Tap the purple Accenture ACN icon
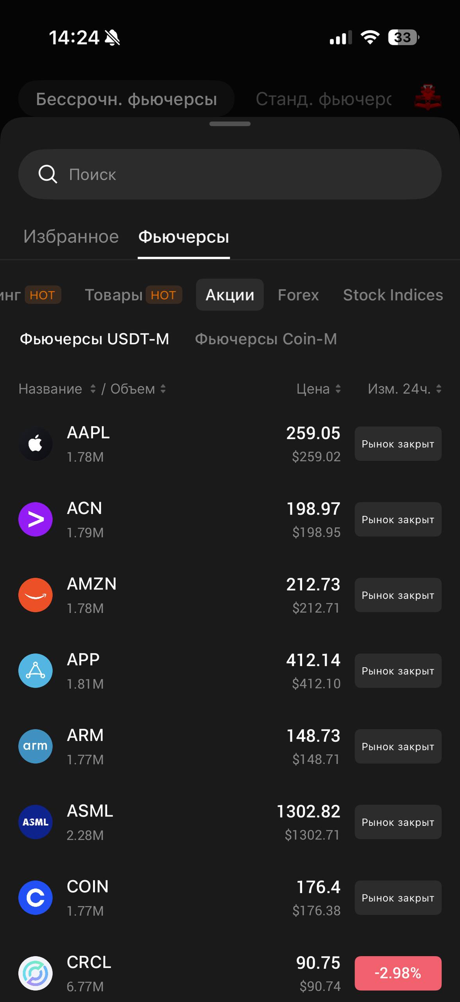This screenshot has width=460, height=1002. tap(36, 519)
